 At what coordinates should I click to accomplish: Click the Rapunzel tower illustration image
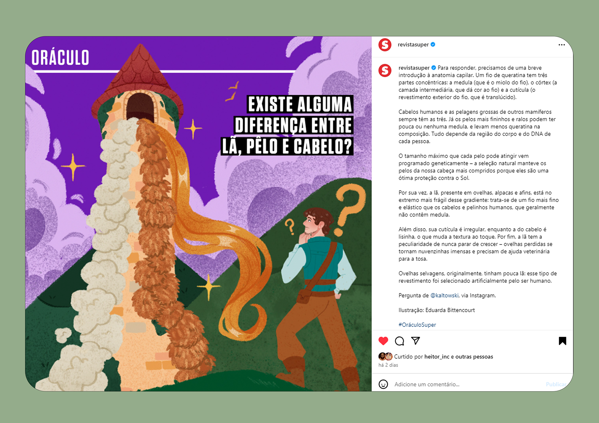coord(198,214)
